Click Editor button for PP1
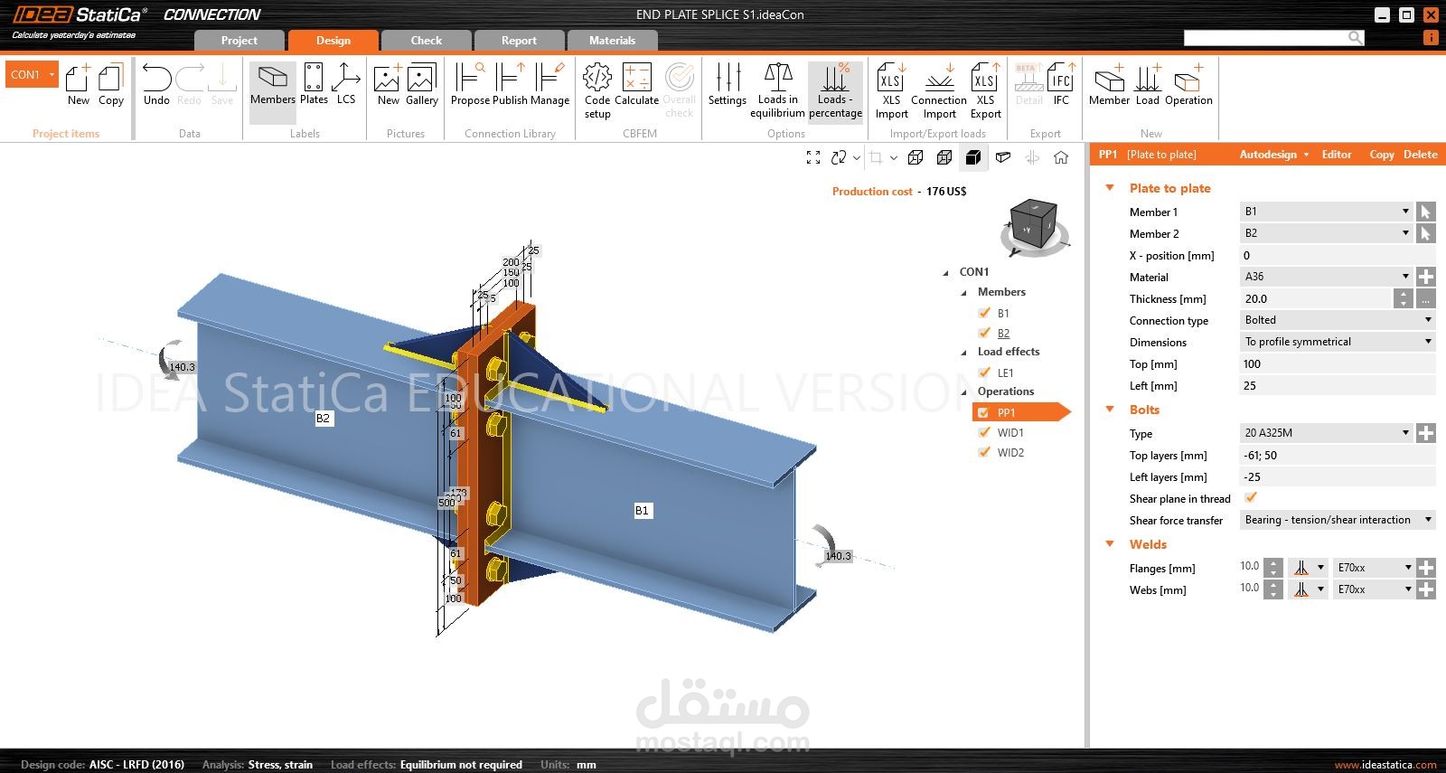Image resolution: width=1446 pixels, height=773 pixels. (1337, 155)
